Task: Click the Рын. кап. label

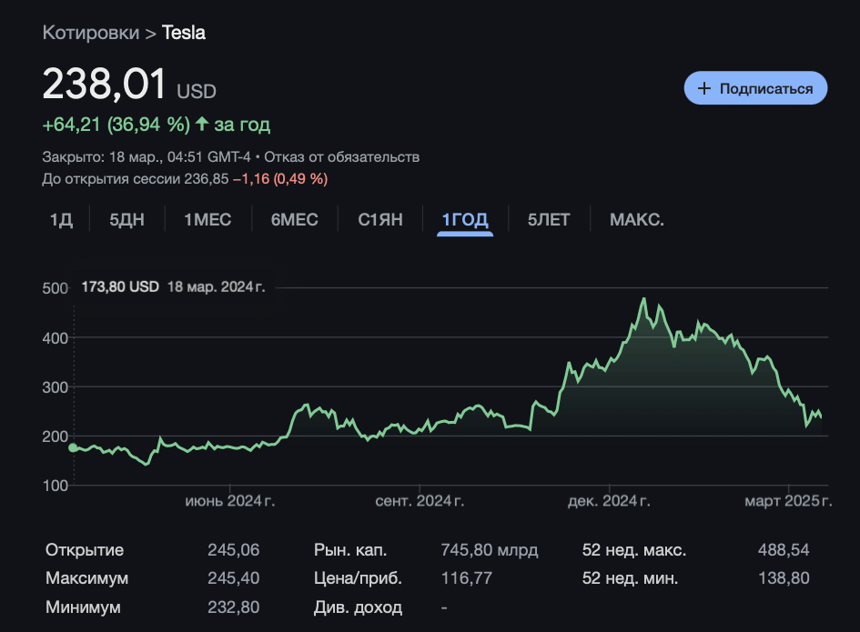Action: [350, 550]
